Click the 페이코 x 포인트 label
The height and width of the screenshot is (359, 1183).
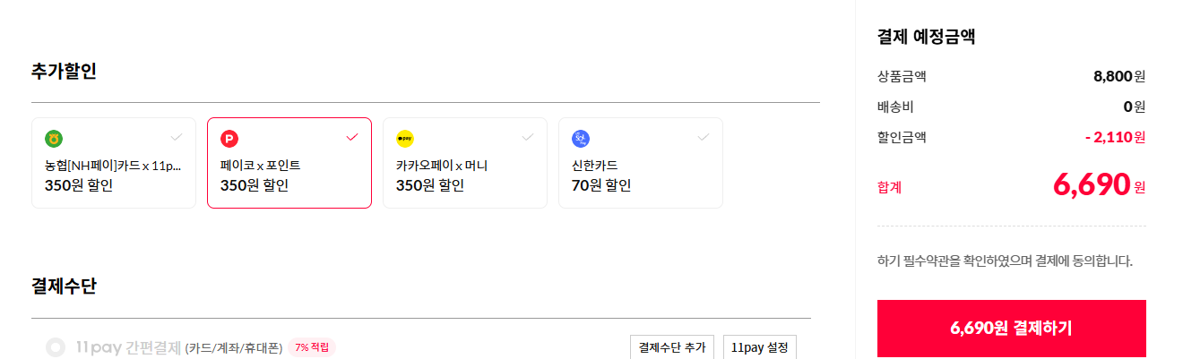(x=260, y=166)
